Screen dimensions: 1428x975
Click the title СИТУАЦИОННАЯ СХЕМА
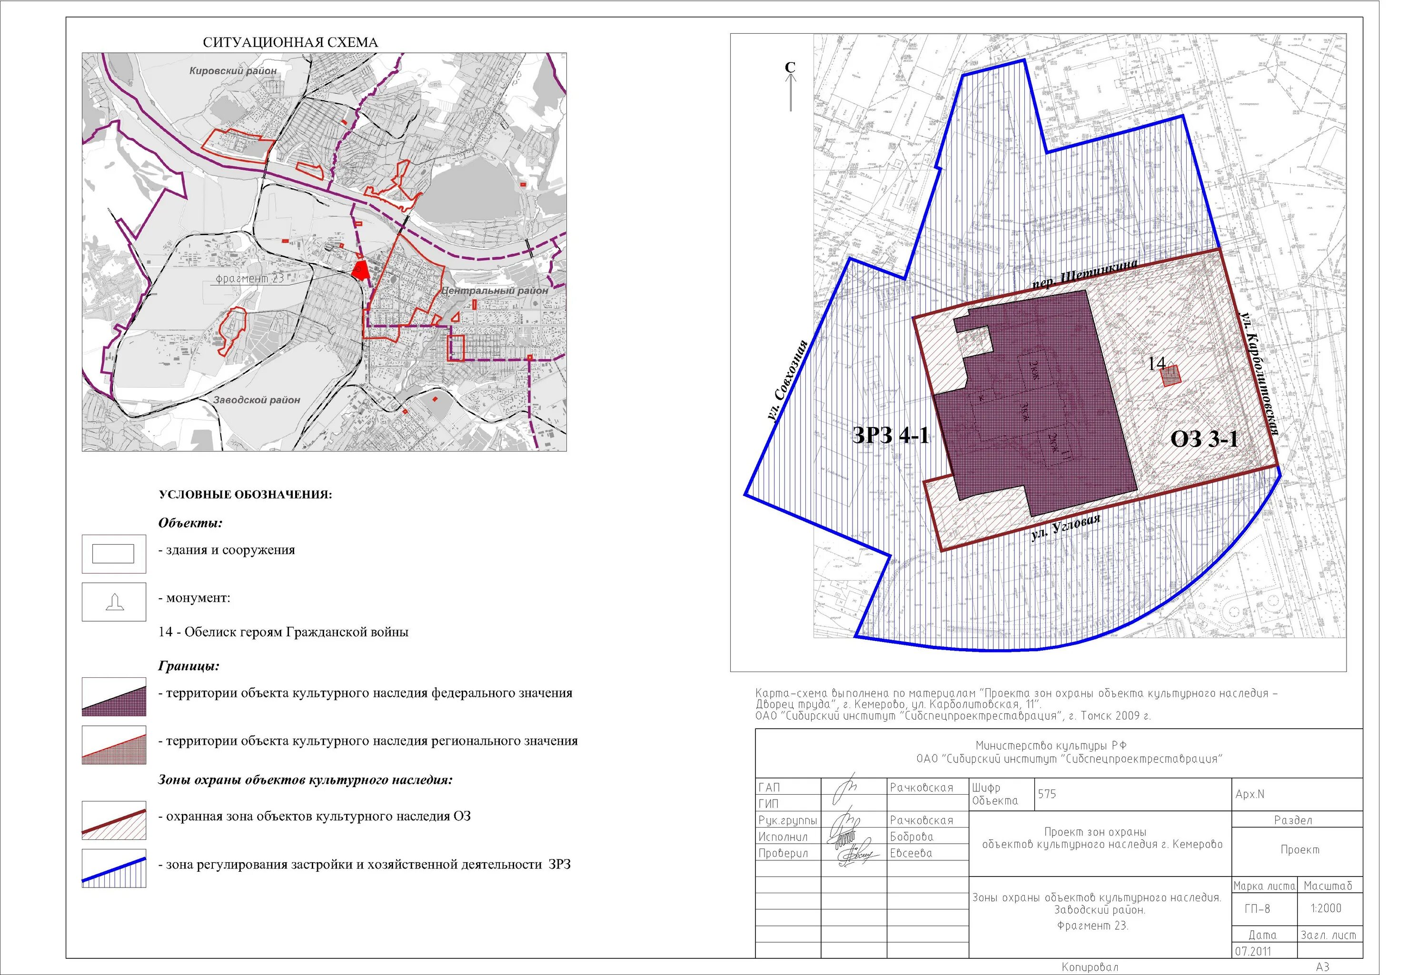(290, 42)
